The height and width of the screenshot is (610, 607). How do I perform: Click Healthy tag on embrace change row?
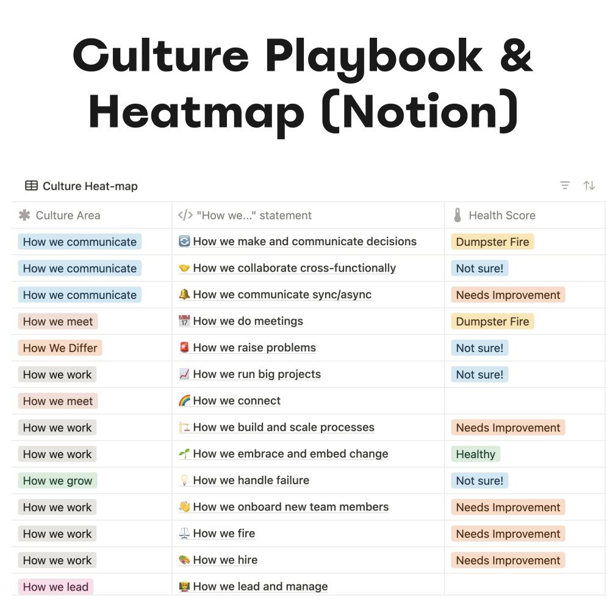475,454
